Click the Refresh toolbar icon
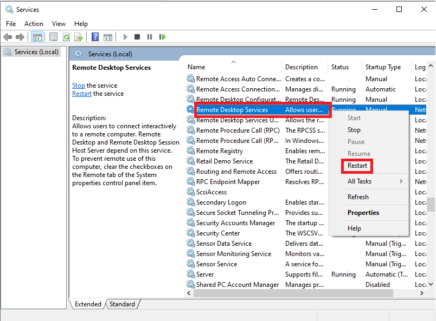This screenshot has width=436, height=321. pyautogui.click(x=66, y=37)
